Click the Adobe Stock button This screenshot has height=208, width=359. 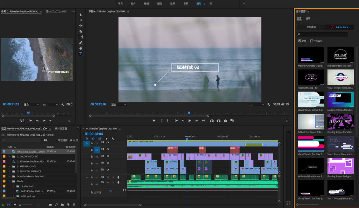(x=339, y=27)
